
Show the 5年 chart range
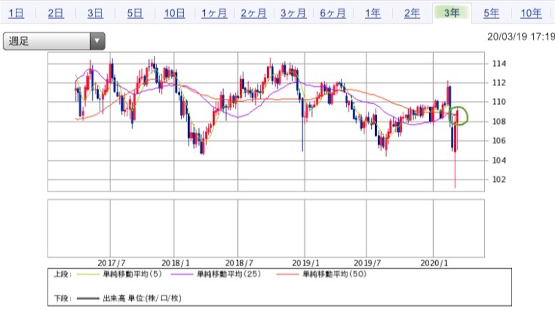point(491,14)
